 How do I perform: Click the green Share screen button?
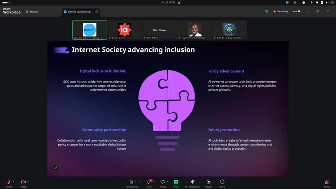[176, 183]
